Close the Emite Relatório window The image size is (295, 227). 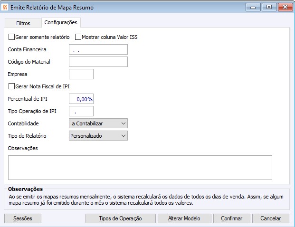click(x=285, y=7)
